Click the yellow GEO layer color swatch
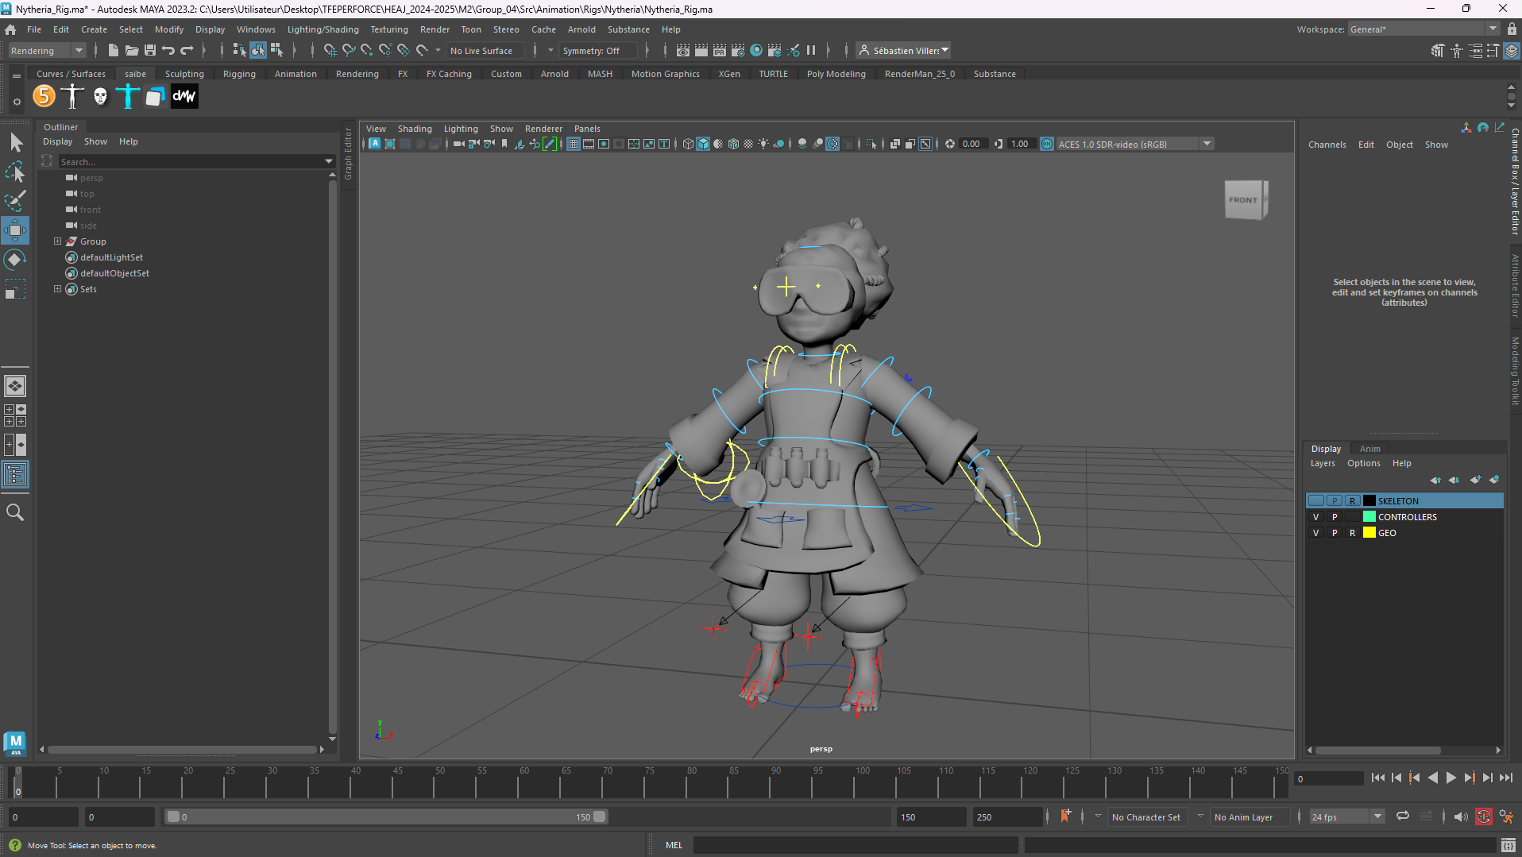Image resolution: width=1522 pixels, height=857 pixels. click(1369, 533)
